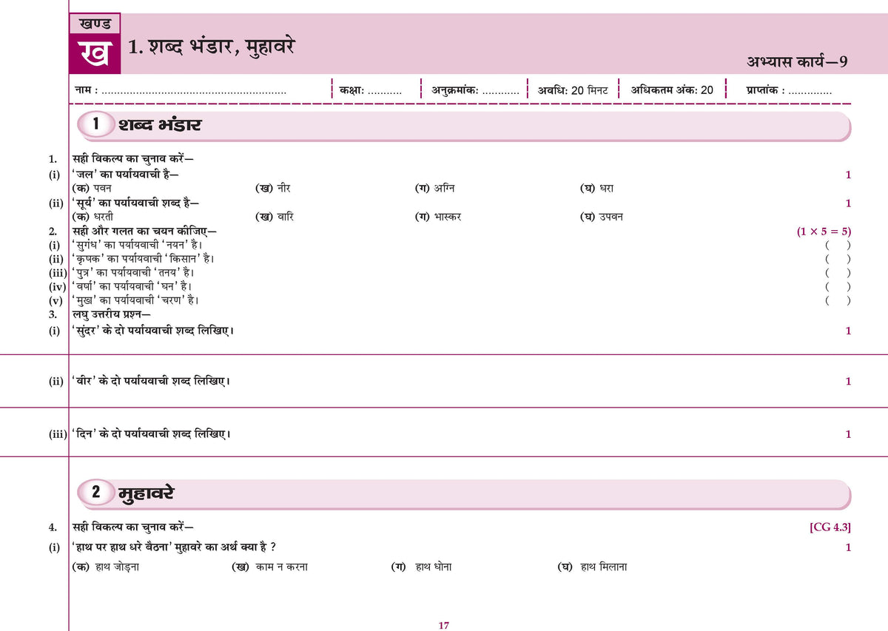The image size is (888, 631).
Task: Click the section heading 'शब्द भंडार'
Action: [x=160, y=125]
